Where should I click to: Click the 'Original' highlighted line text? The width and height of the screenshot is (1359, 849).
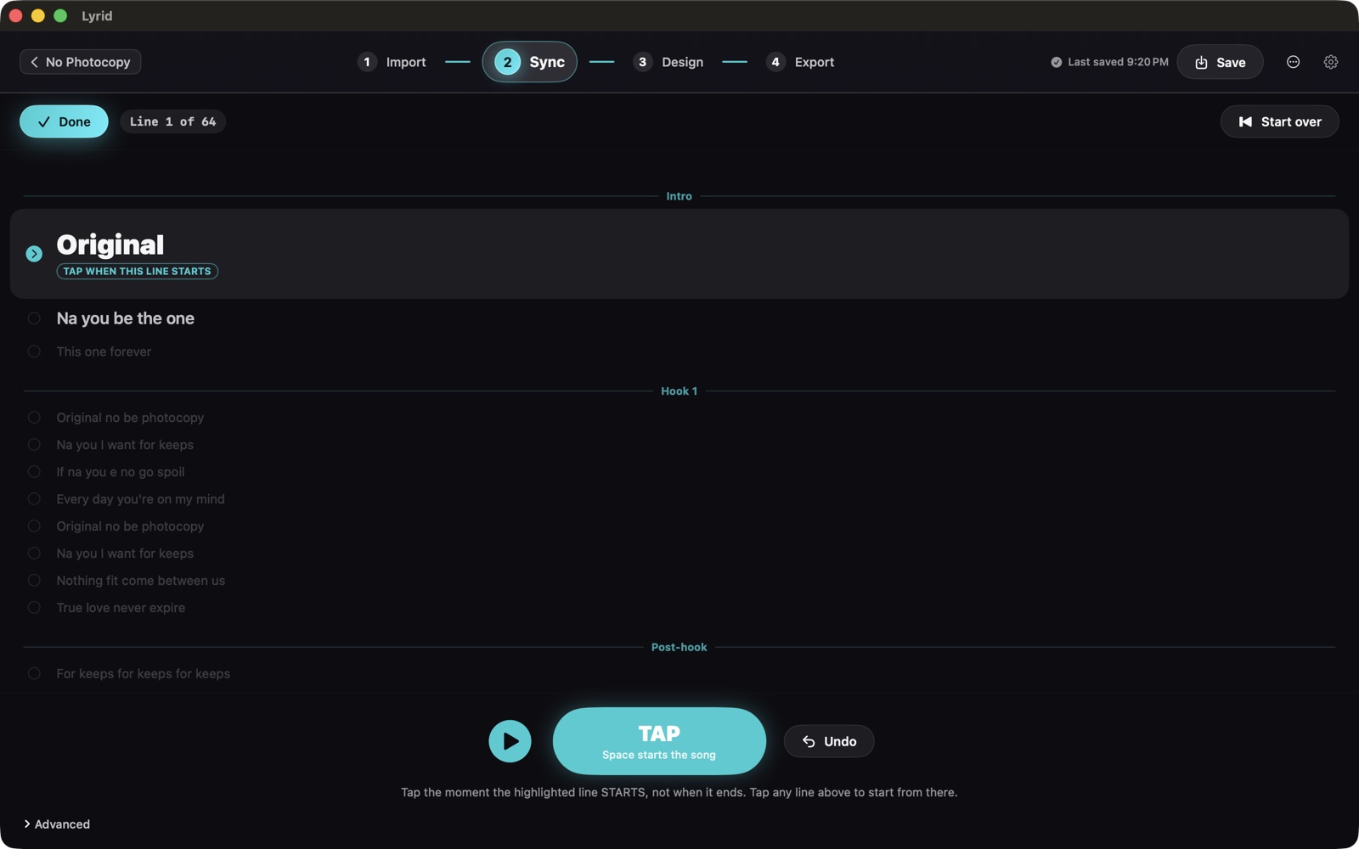110,245
